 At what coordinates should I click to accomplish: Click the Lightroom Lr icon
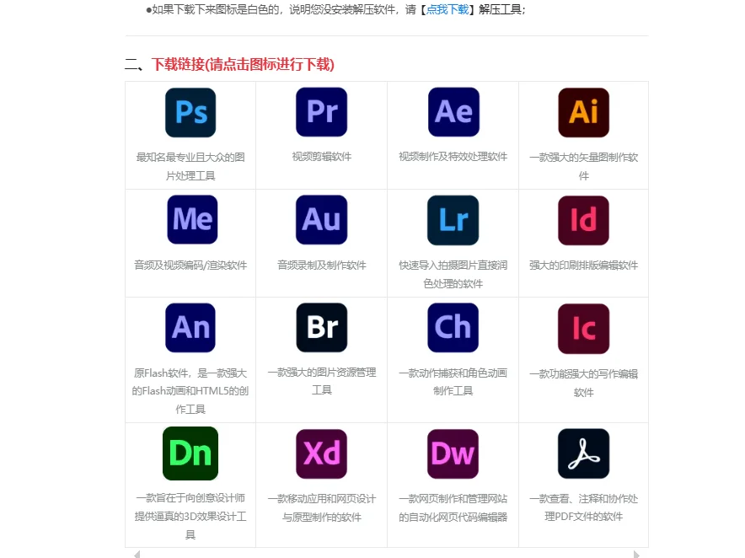click(x=453, y=219)
